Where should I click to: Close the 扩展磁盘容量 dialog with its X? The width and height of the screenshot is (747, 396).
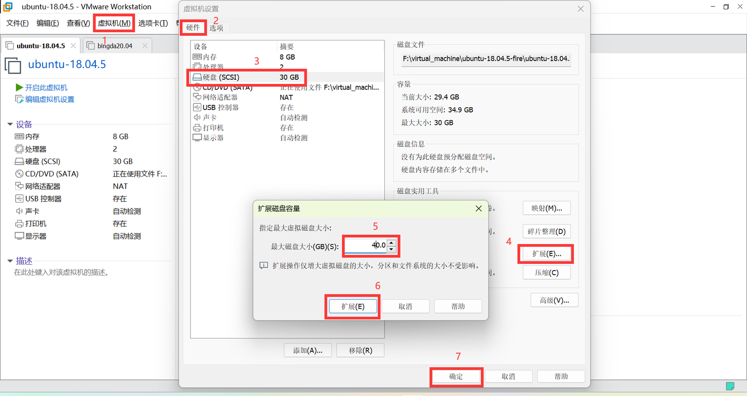[478, 208]
